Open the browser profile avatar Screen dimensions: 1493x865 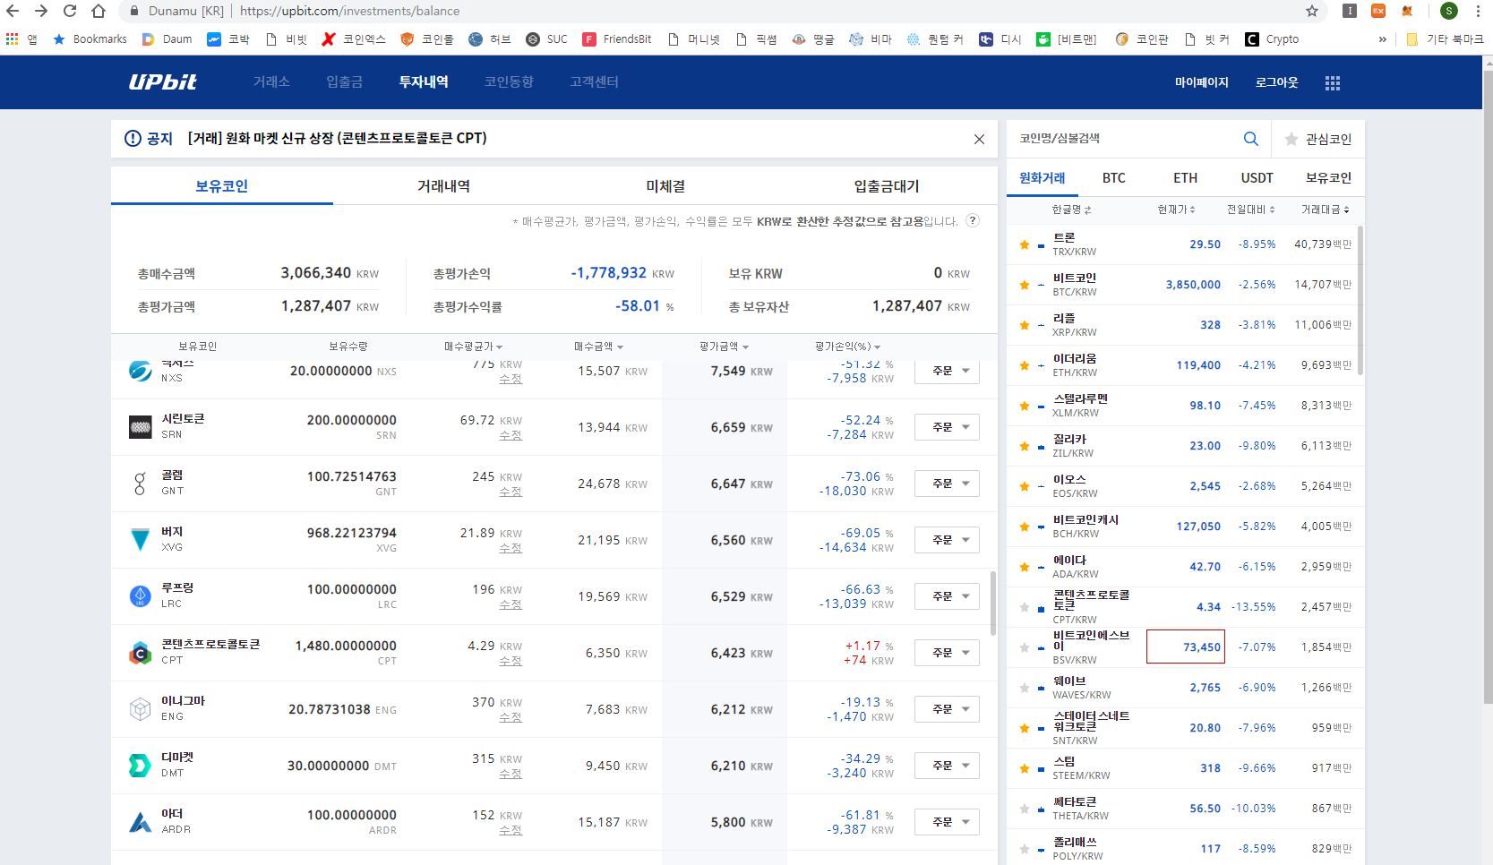point(1449,11)
